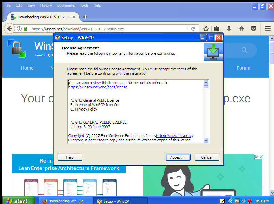
Task: Go to the home page icon
Action: point(241,29)
